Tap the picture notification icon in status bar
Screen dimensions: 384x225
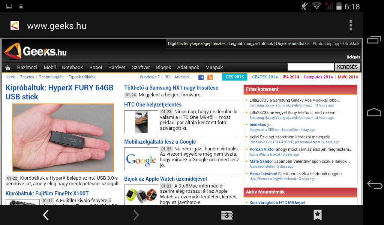coord(9,6)
